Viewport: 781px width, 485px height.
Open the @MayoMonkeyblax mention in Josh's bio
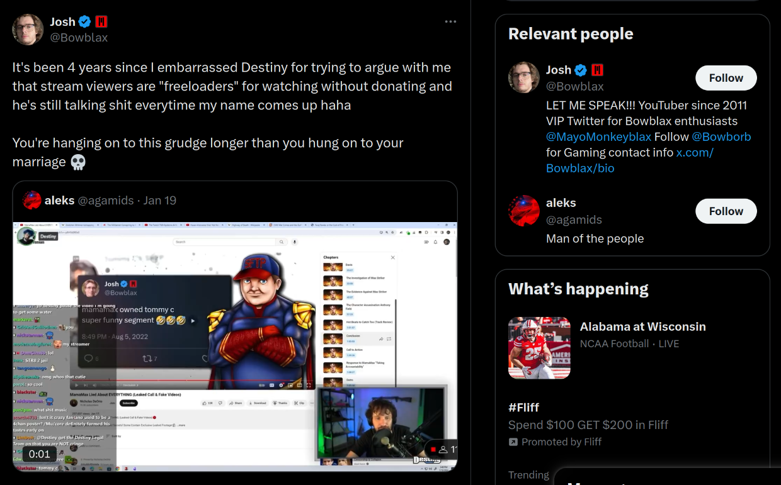click(598, 137)
